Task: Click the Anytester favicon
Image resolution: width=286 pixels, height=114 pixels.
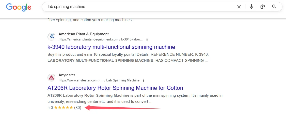Action: [52, 78]
